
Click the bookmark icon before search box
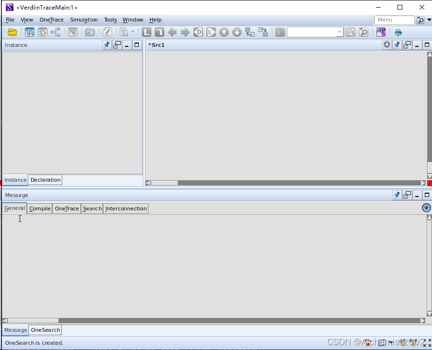(280, 32)
